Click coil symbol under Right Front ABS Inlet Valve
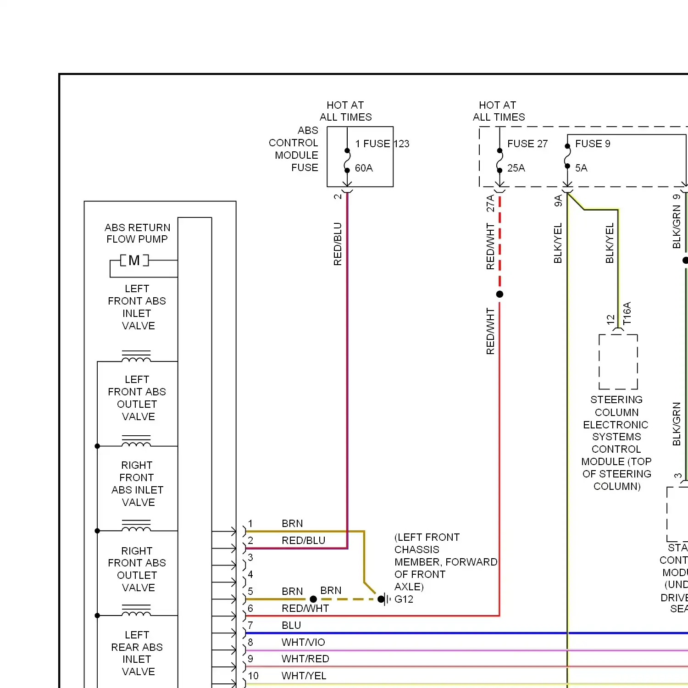The width and height of the screenshot is (688, 688). pyautogui.click(x=136, y=526)
